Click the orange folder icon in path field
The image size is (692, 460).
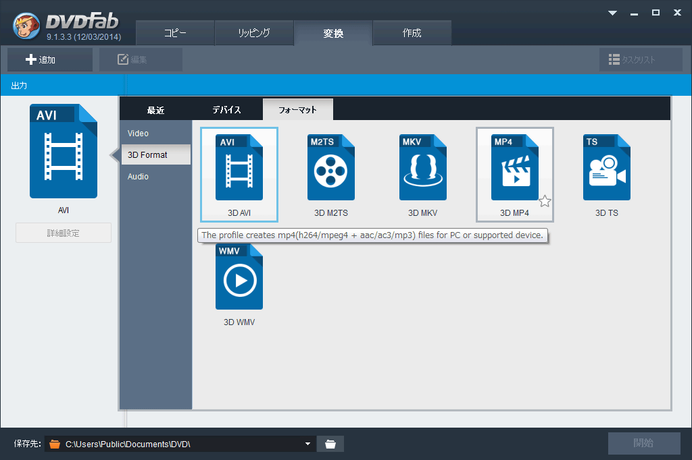[x=55, y=444]
